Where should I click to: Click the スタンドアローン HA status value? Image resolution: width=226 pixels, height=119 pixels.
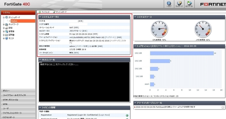(x=75, y=31)
